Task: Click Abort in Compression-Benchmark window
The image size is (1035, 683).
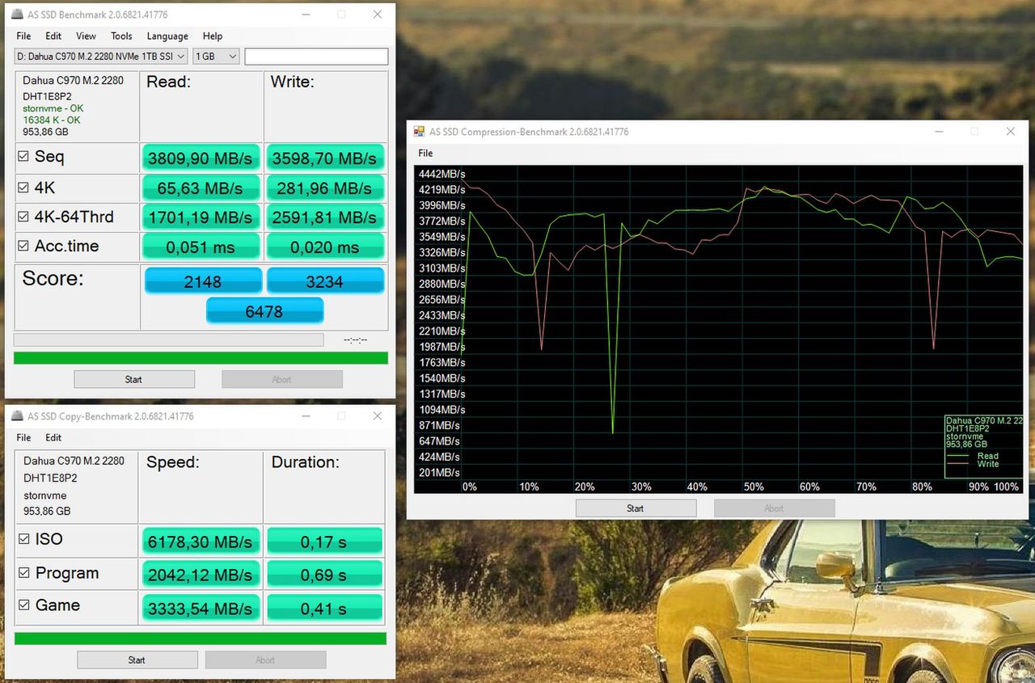Action: coord(774,508)
